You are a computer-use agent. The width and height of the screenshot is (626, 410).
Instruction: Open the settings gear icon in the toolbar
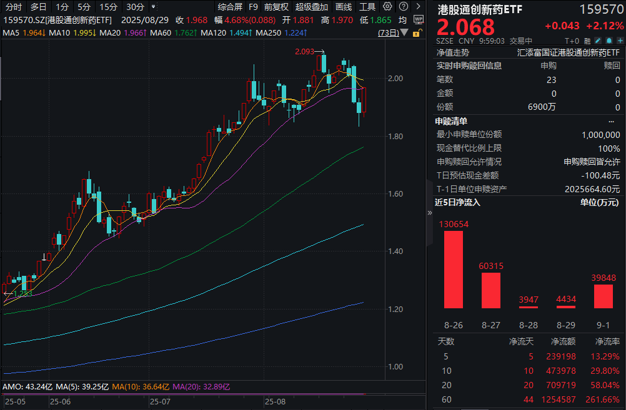[x=387, y=7]
